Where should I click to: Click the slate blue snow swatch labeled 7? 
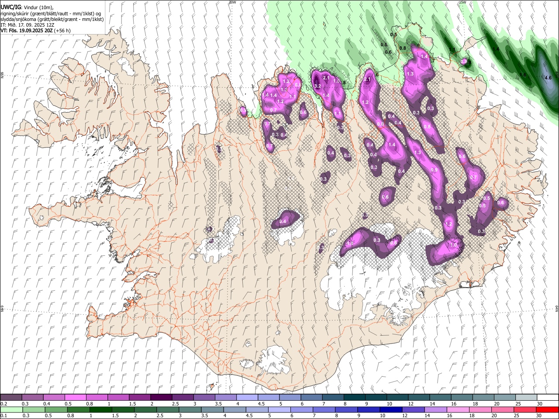point(332,398)
